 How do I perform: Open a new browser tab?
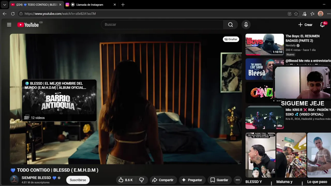point(123,5)
